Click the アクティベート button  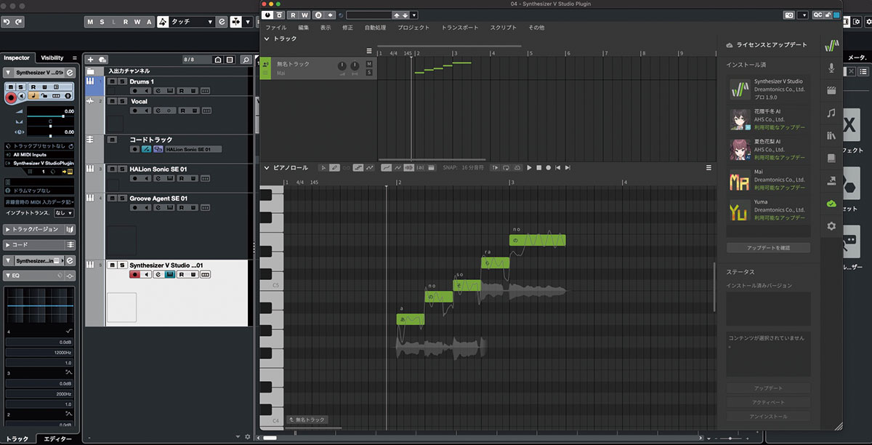(768, 402)
